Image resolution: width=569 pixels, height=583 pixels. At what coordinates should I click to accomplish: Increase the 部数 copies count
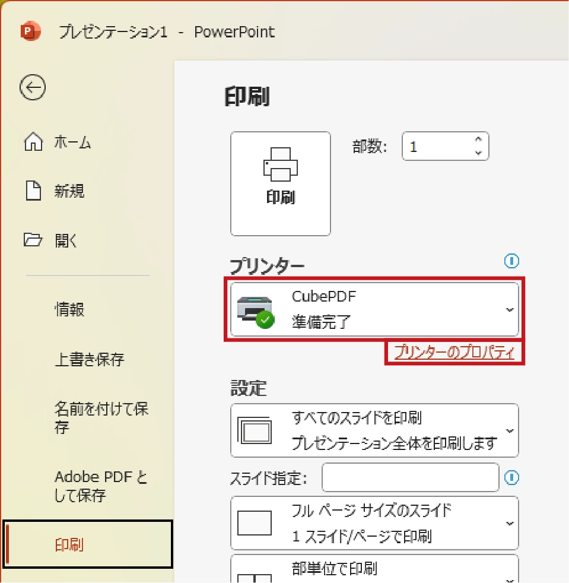click(x=478, y=140)
